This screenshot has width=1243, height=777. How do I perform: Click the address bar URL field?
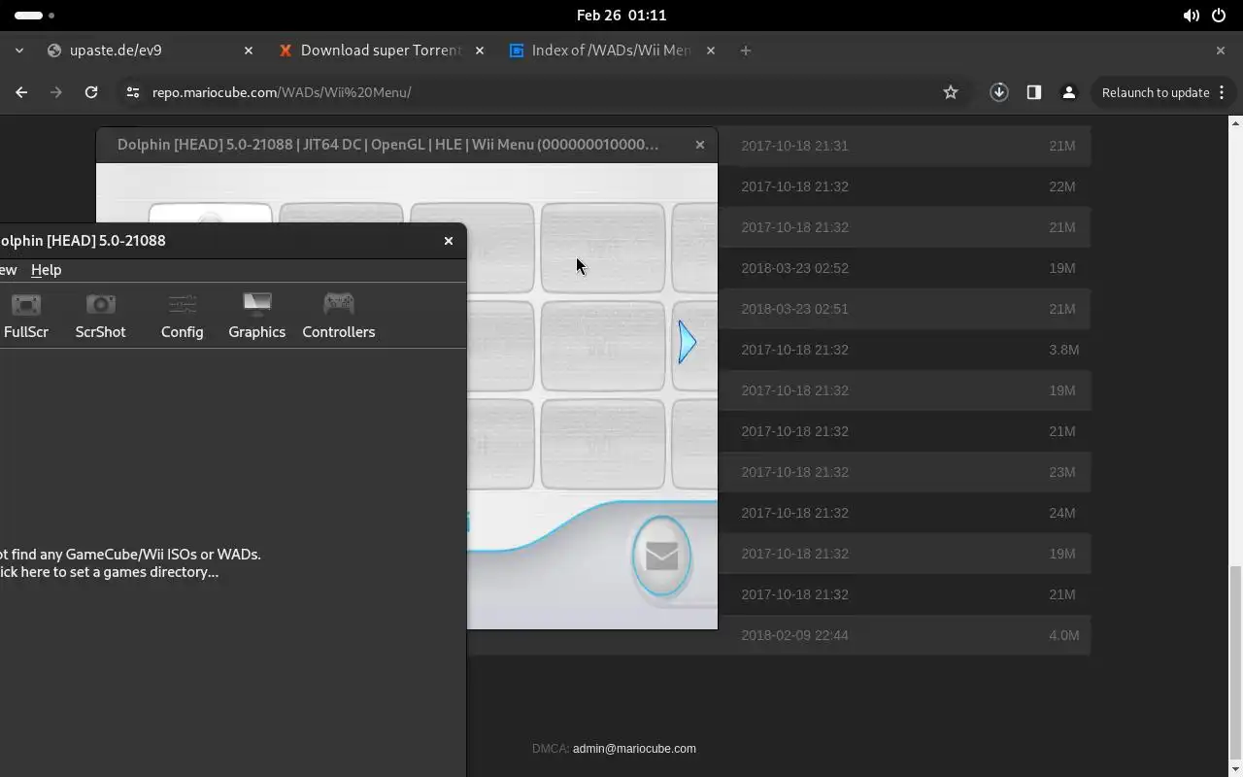click(x=544, y=92)
